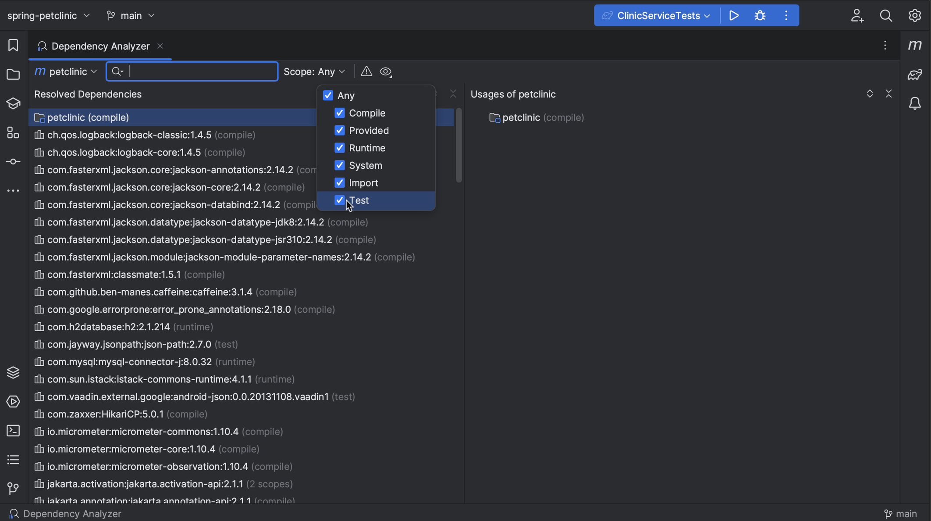The image size is (931, 521).
Task: Click the dependency search input field
Action: click(192, 71)
